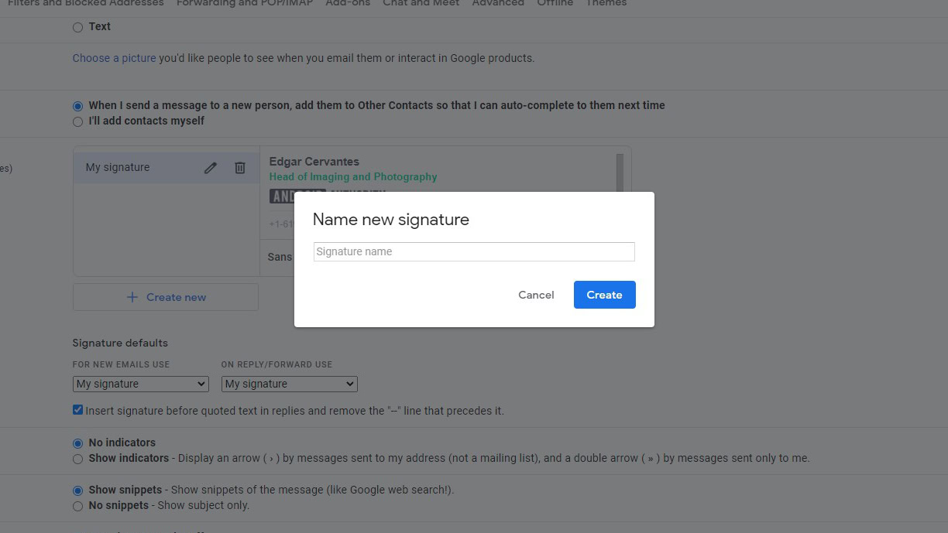Switch to the Advanced settings tab
The image size is (948, 533).
[x=498, y=4]
